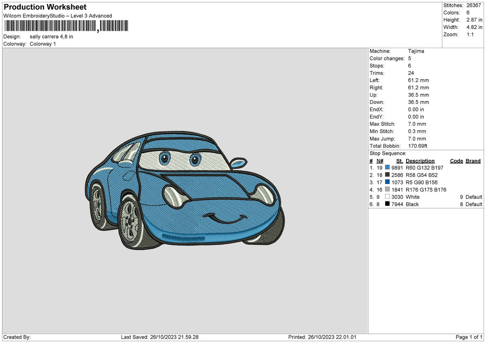Click the 'Machine:' label
The width and height of the screenshot is (486, 343).
click(380, 51)
